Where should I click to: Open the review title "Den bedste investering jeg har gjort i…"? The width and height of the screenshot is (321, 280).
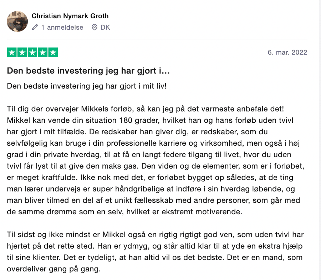(x=88, y=71)
